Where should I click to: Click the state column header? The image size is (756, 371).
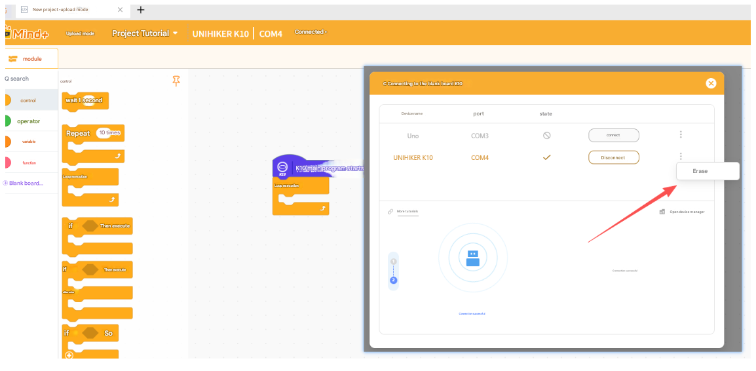pyautogui.click(x=546, y=114)
